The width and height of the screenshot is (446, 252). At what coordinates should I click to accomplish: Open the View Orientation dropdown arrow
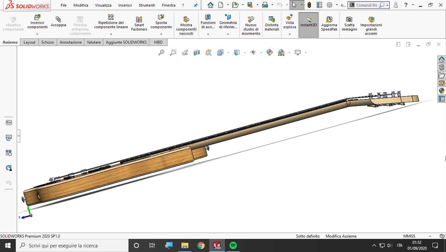(x=228, y=52)
